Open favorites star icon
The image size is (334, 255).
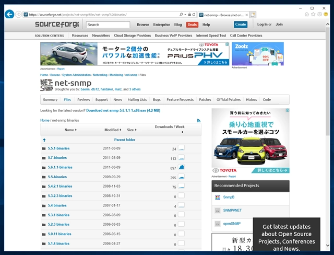point(313,14)
